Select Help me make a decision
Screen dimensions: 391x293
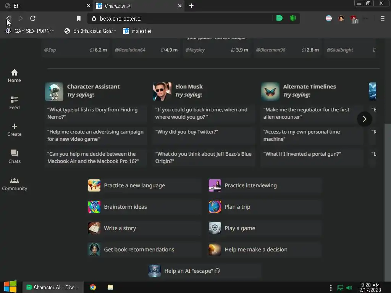(265, 250)
